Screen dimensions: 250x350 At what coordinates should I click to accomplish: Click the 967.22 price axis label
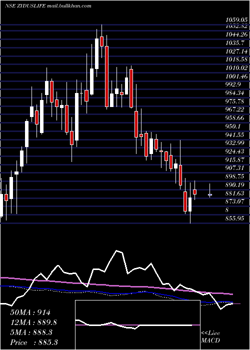click(235, 109)
